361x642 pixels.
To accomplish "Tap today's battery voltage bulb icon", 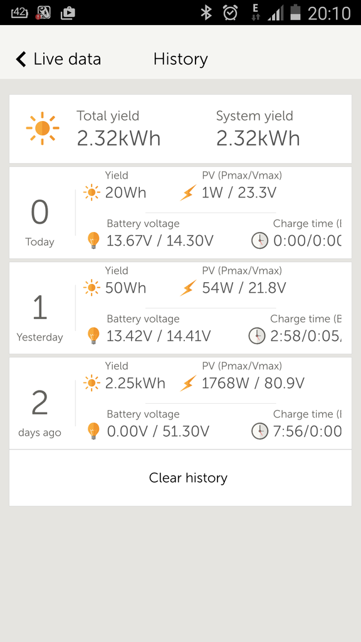I will click(94, 241).
